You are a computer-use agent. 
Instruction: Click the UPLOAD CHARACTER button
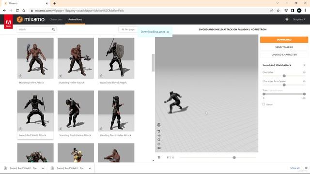pos(284,55)
